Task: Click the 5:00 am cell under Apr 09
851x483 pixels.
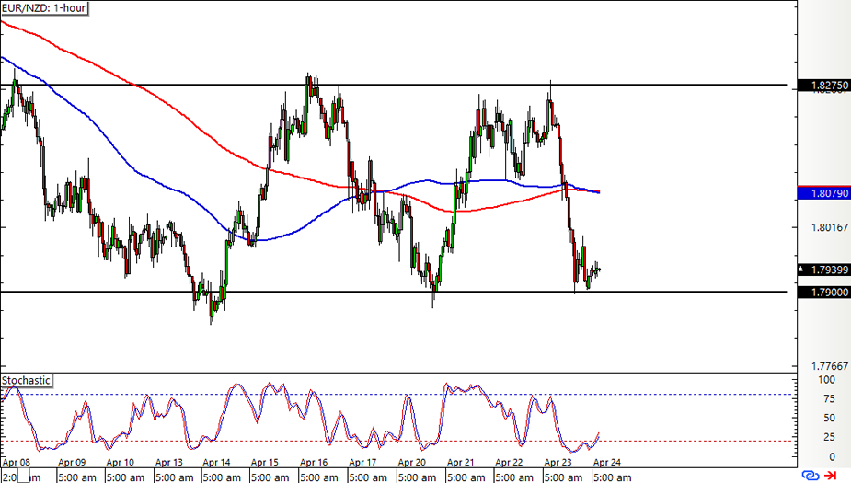Action: [x=80, y=477]
